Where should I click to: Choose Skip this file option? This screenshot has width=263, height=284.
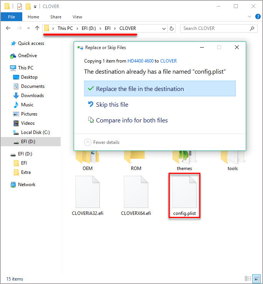[x=108, y=104]
